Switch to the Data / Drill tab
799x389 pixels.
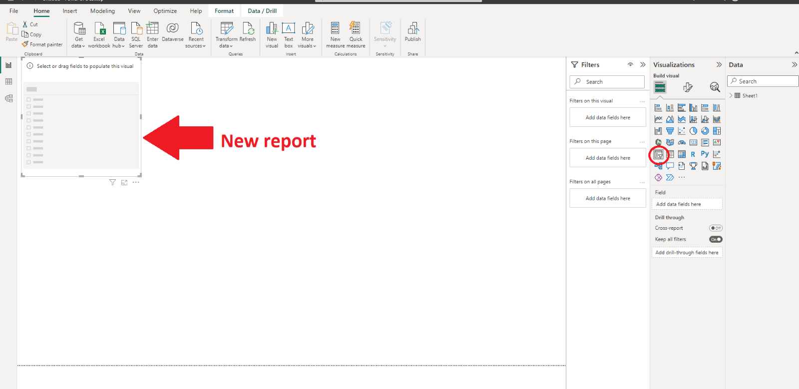[262, 11]
